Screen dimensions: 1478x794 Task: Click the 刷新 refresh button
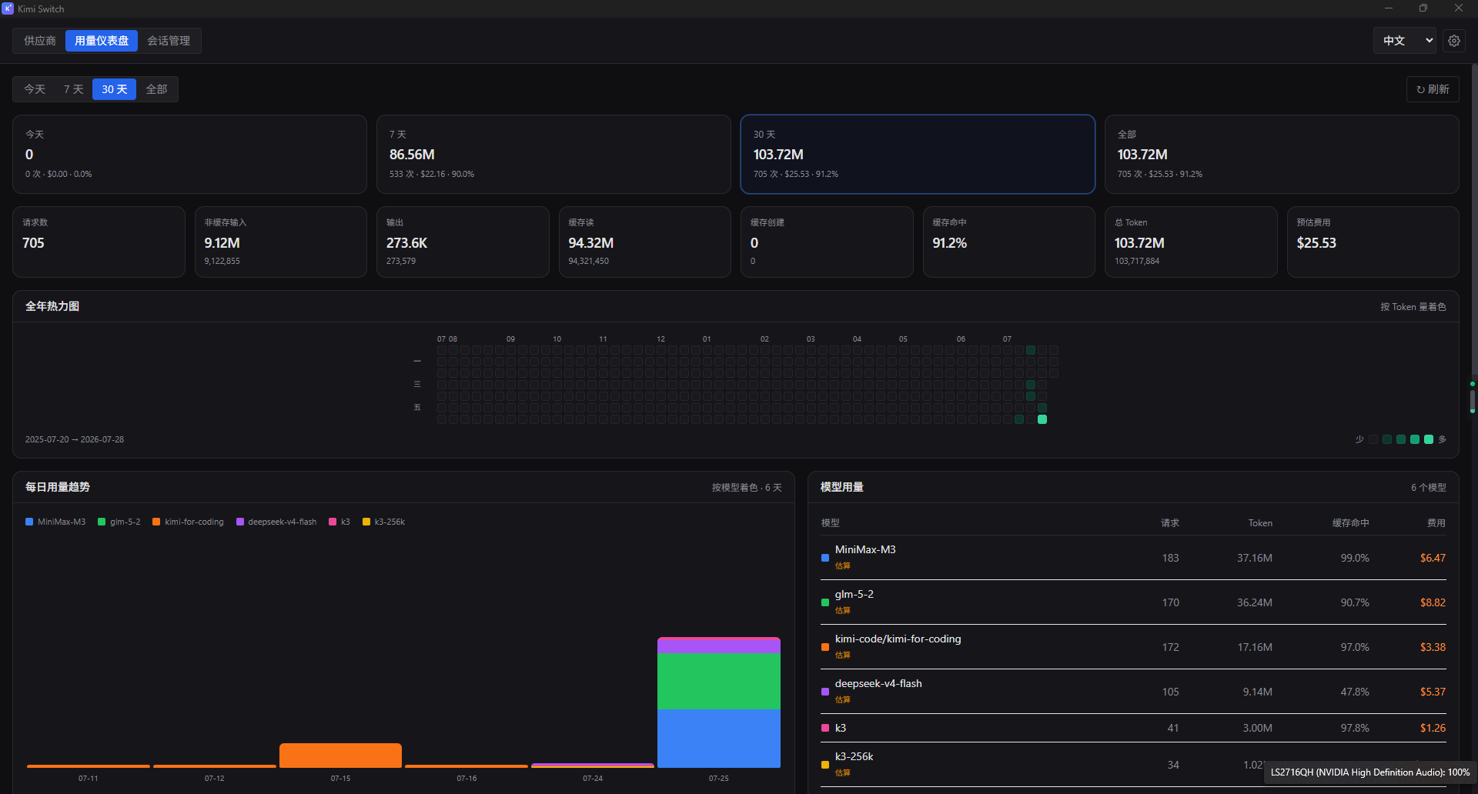pos(1433,89)
